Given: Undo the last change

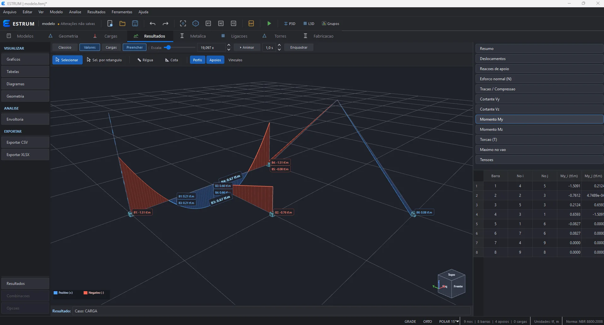Looking at the screenshot, I should pos(153,24).
